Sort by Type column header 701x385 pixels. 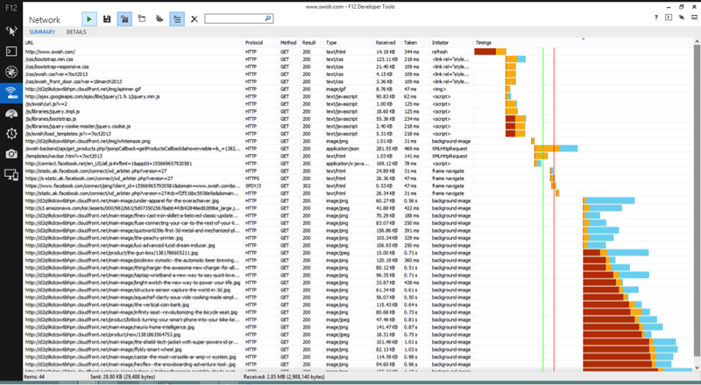[x=348, y=43]
